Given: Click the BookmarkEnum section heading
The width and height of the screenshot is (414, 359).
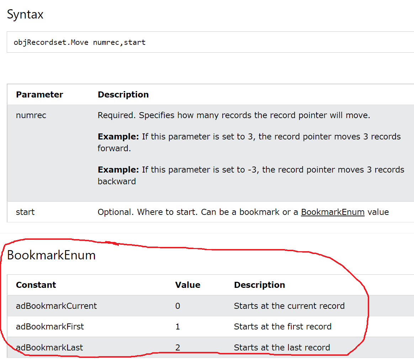Looking at the screenshot, I should (51, 255).
